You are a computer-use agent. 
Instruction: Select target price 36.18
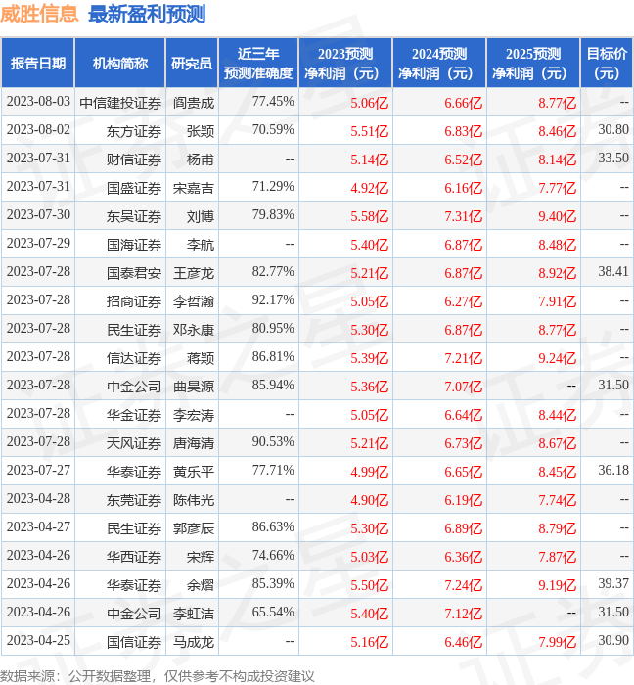613,471
